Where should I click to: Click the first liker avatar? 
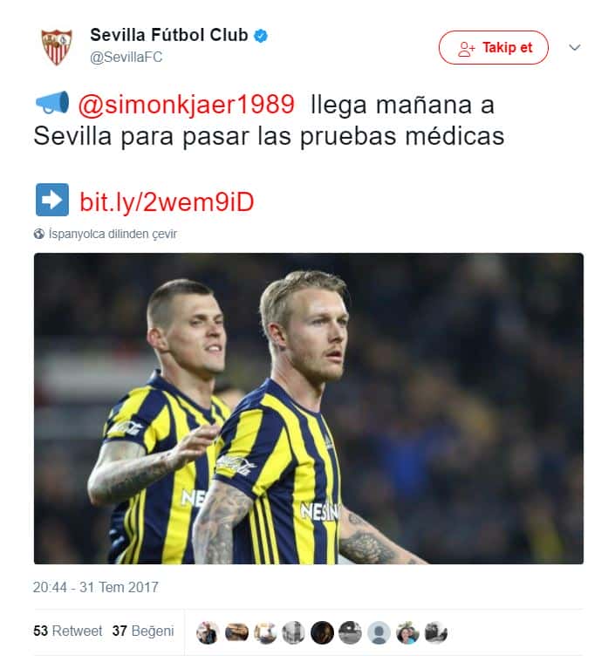point(208,633)
